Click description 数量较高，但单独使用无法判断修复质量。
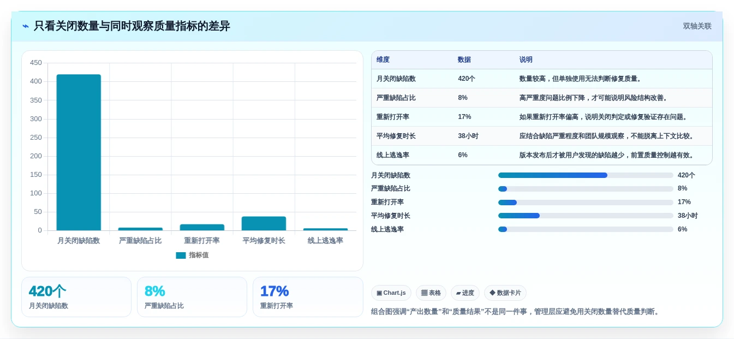Image resolution: width=734 pixels, height=339 pixels. (581, 79)
